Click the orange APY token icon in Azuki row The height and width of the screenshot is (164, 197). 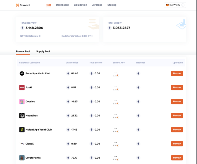pos(117,89)
